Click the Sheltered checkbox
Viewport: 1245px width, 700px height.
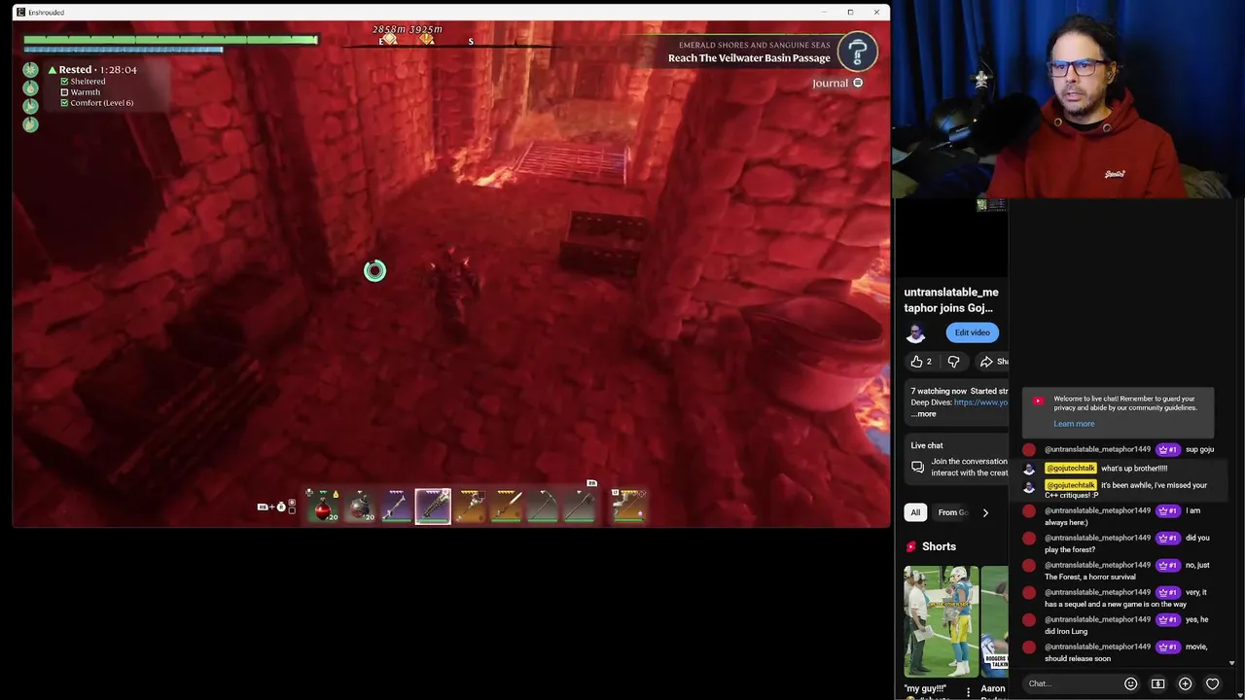tap(65, 82)
